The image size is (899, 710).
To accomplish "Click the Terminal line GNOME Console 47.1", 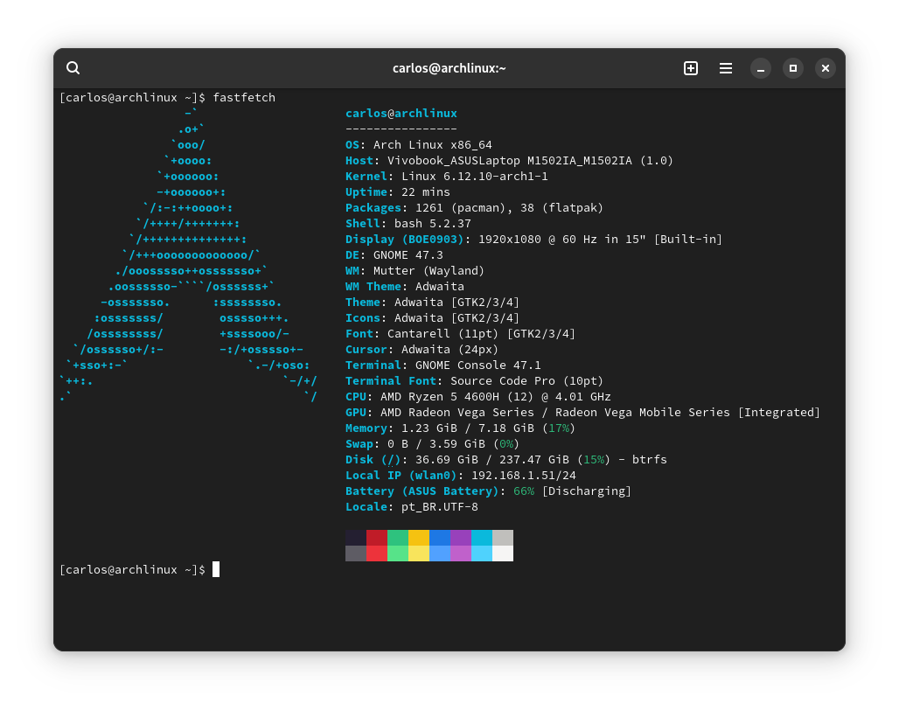I will coord(443,365).
